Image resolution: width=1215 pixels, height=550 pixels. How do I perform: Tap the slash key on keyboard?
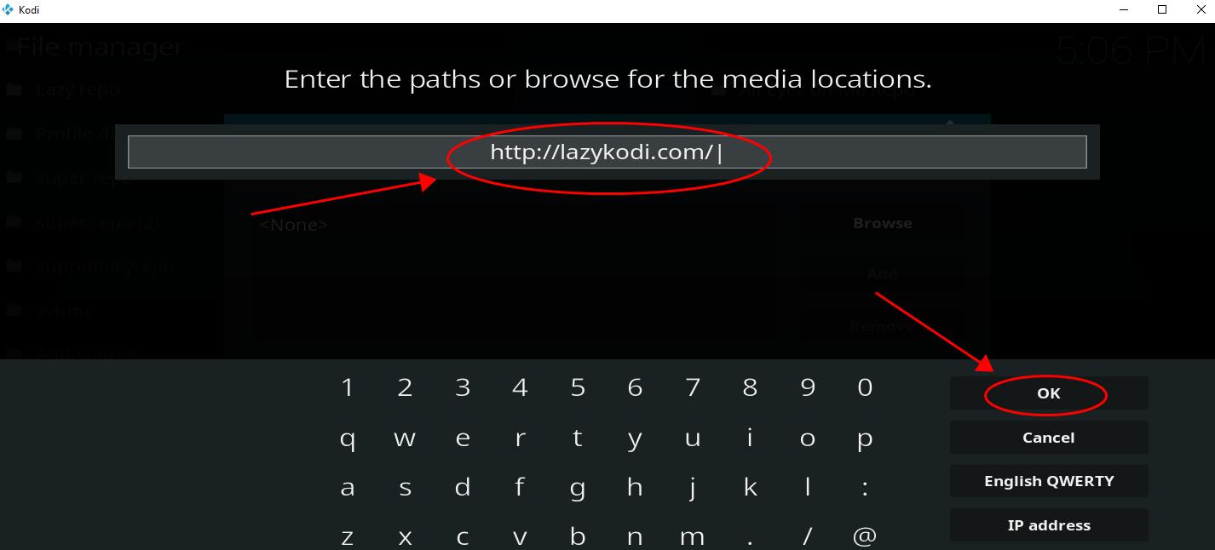tap(807, 536)
